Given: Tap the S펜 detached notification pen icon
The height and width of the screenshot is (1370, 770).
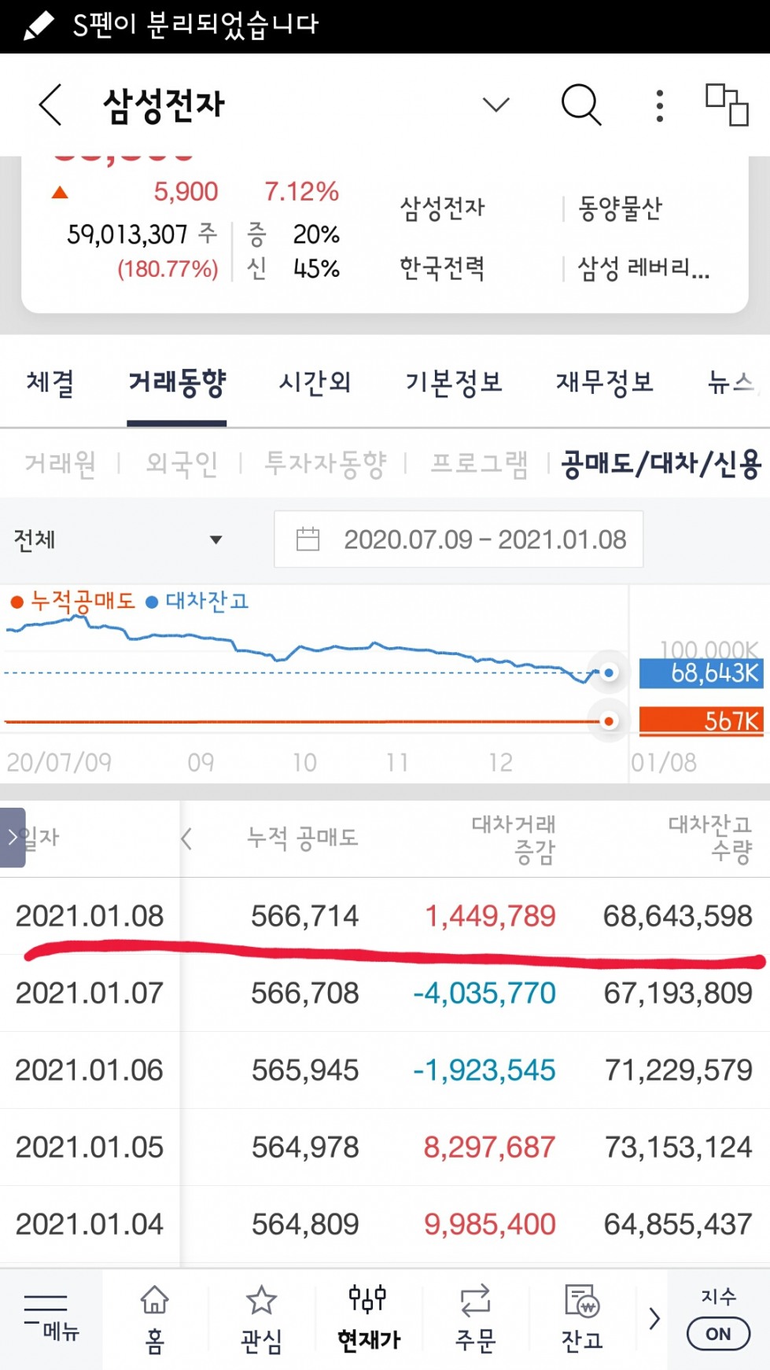Looking at the screenshot, I should 38,25.
